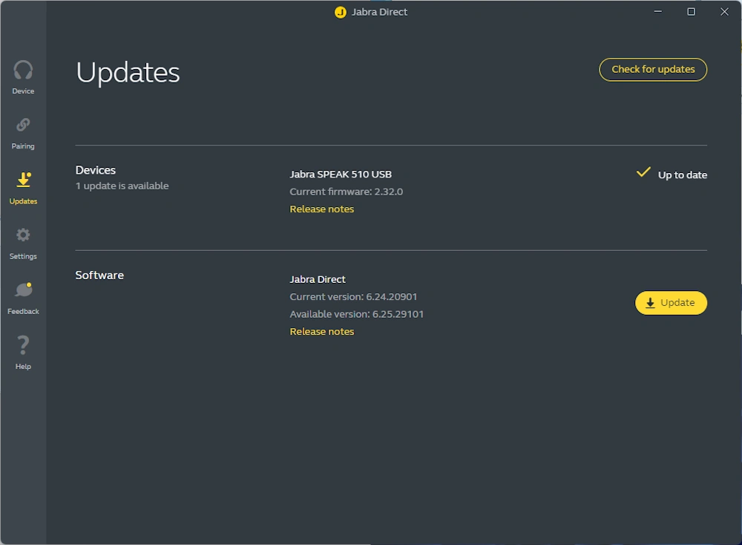The height and width of the screenshot is (545, 742).
Task: Open the Device headset icon in sidebar
Action: pyautogui.click(x=23, y=71)
